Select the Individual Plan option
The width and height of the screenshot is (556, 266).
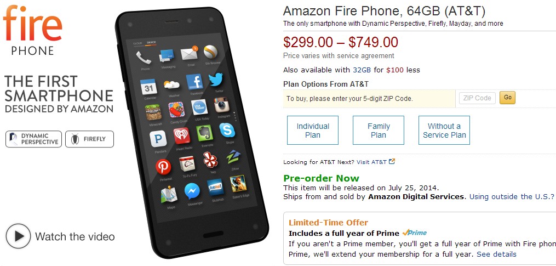[x=313, y=131]
